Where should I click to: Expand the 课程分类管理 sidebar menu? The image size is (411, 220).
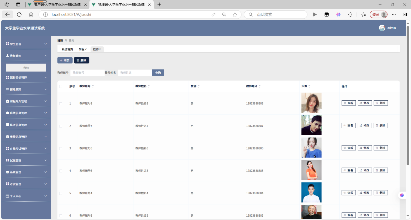tap(26, 78)
